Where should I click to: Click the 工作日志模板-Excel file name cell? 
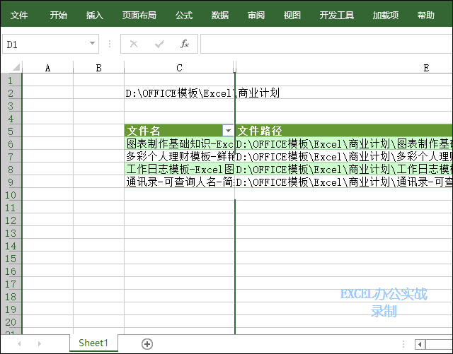[x=179, y=169]
